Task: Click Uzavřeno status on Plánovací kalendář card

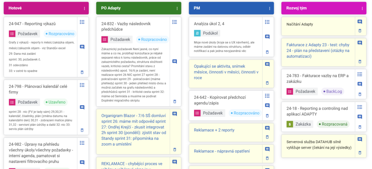Action: [x=55, y=102]
